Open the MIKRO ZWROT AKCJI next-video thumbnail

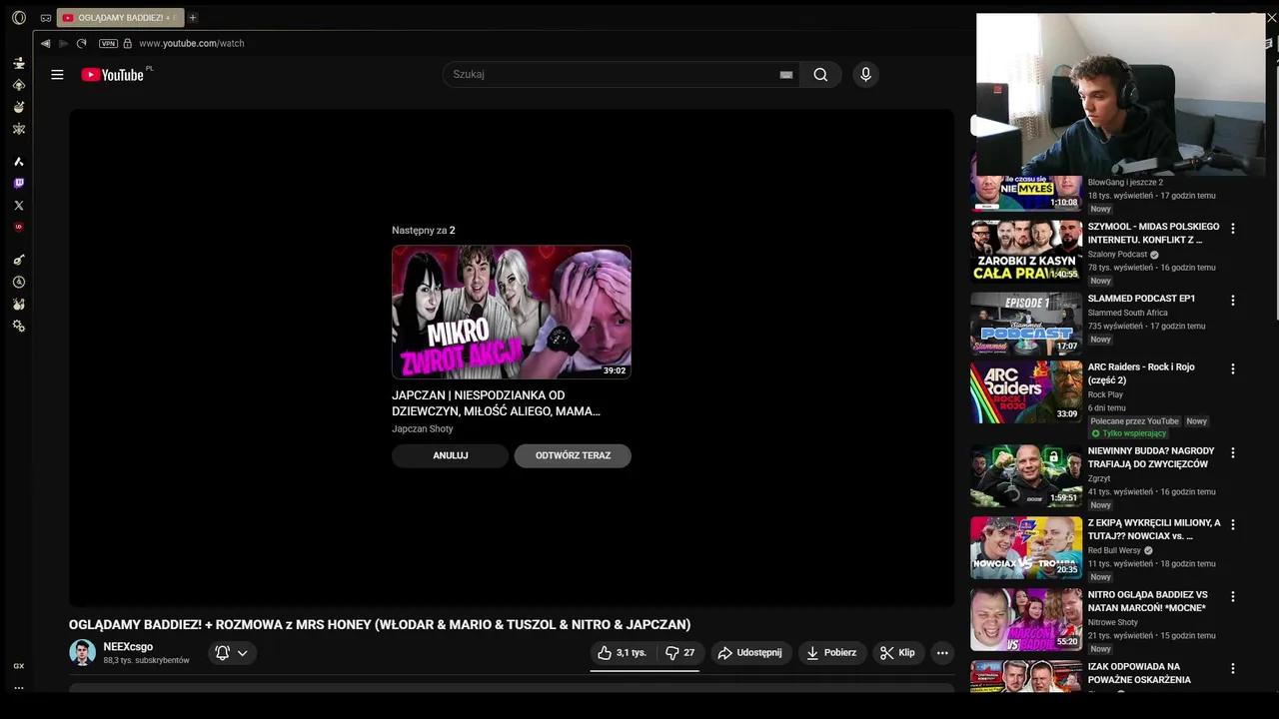512,312
